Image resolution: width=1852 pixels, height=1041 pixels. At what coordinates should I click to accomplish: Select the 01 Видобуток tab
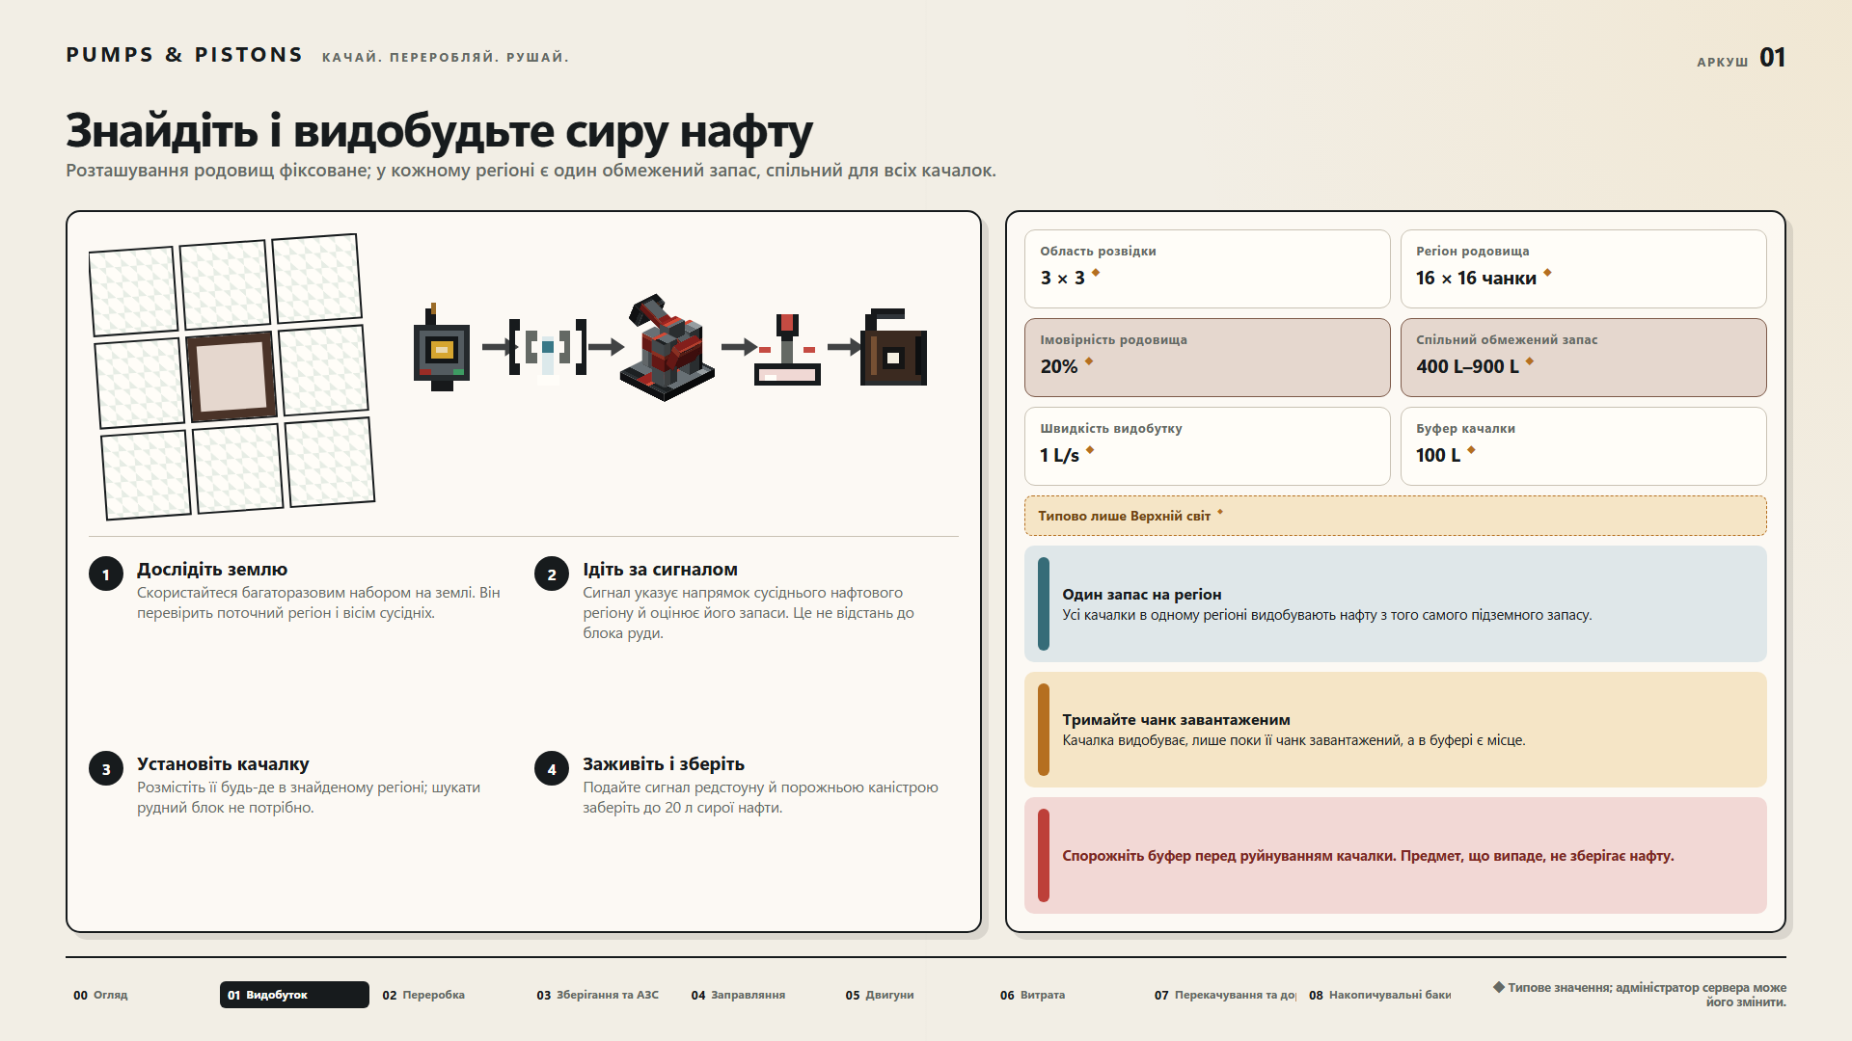tap(294, 995)
